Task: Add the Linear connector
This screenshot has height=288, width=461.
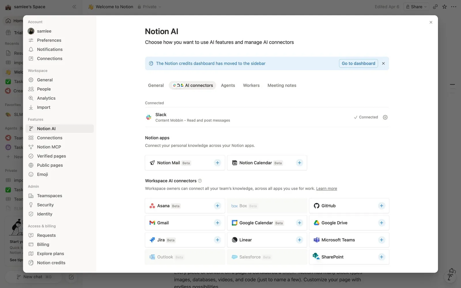Action: point(300,240)
